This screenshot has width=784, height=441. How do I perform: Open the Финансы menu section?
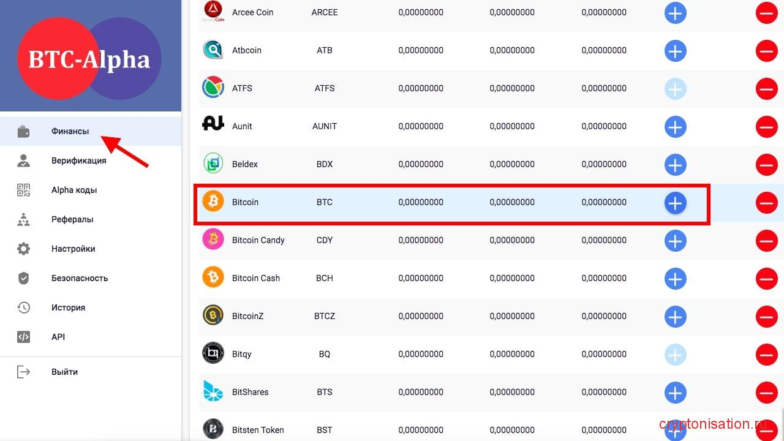70,131
